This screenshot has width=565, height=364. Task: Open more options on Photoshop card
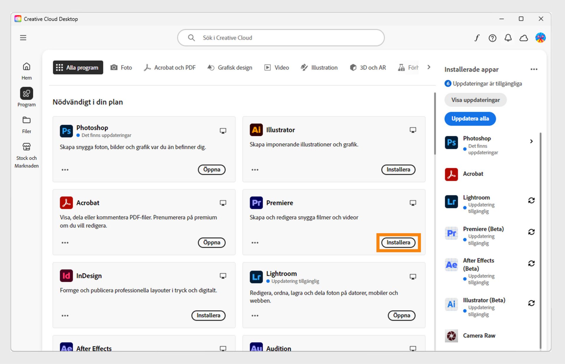pyautogui.click(x=65, y=170)
